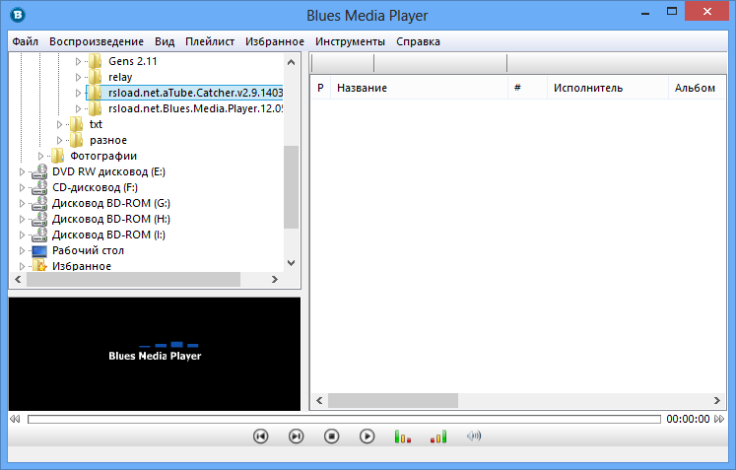Open the Вид menu
The height and width of the screenshot is (470, 736).
tap(165, 41)
